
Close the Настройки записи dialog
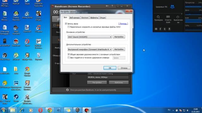pos(129,11)
